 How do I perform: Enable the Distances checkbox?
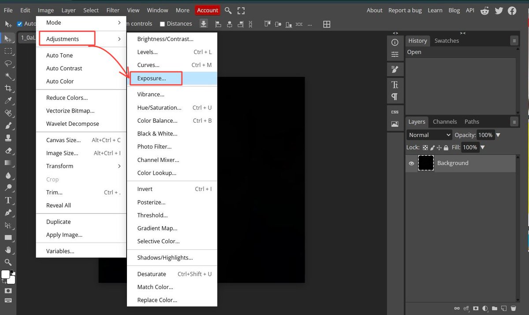click(x=162, y=24)
